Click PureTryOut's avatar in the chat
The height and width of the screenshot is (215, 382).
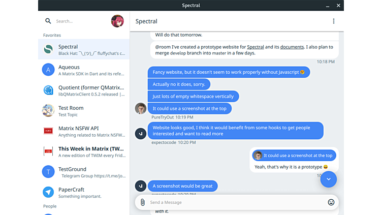coord(141,108)
